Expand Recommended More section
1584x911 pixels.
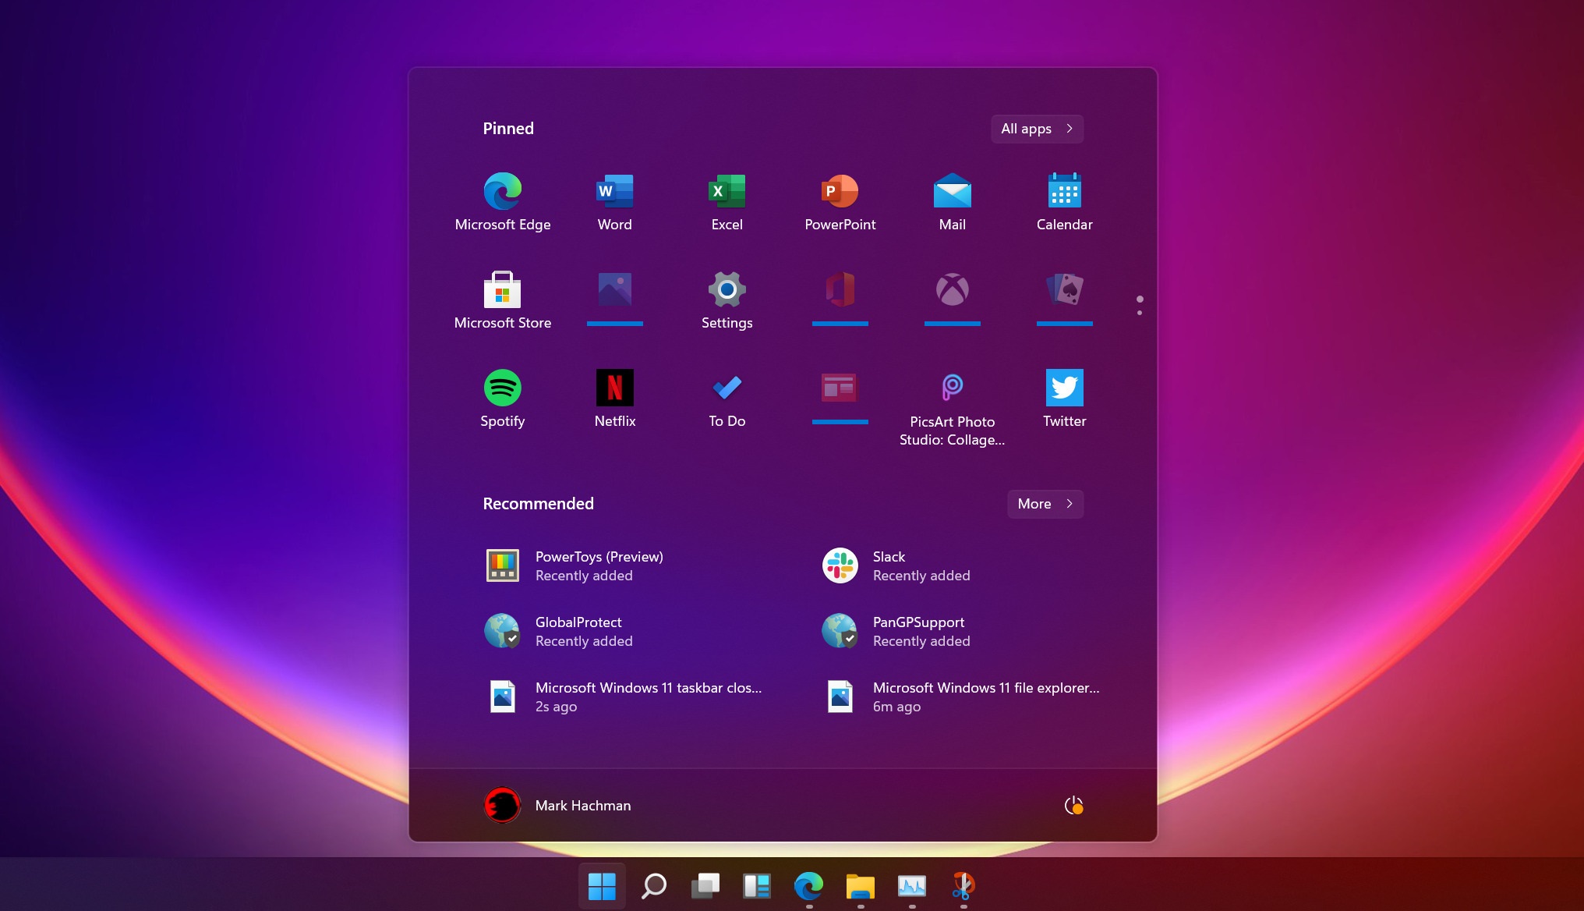coord(1045,503)
